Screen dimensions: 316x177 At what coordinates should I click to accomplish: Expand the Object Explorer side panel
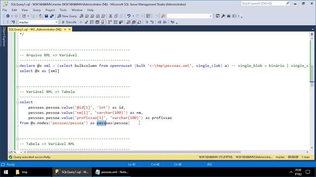[x=3, y=37]
